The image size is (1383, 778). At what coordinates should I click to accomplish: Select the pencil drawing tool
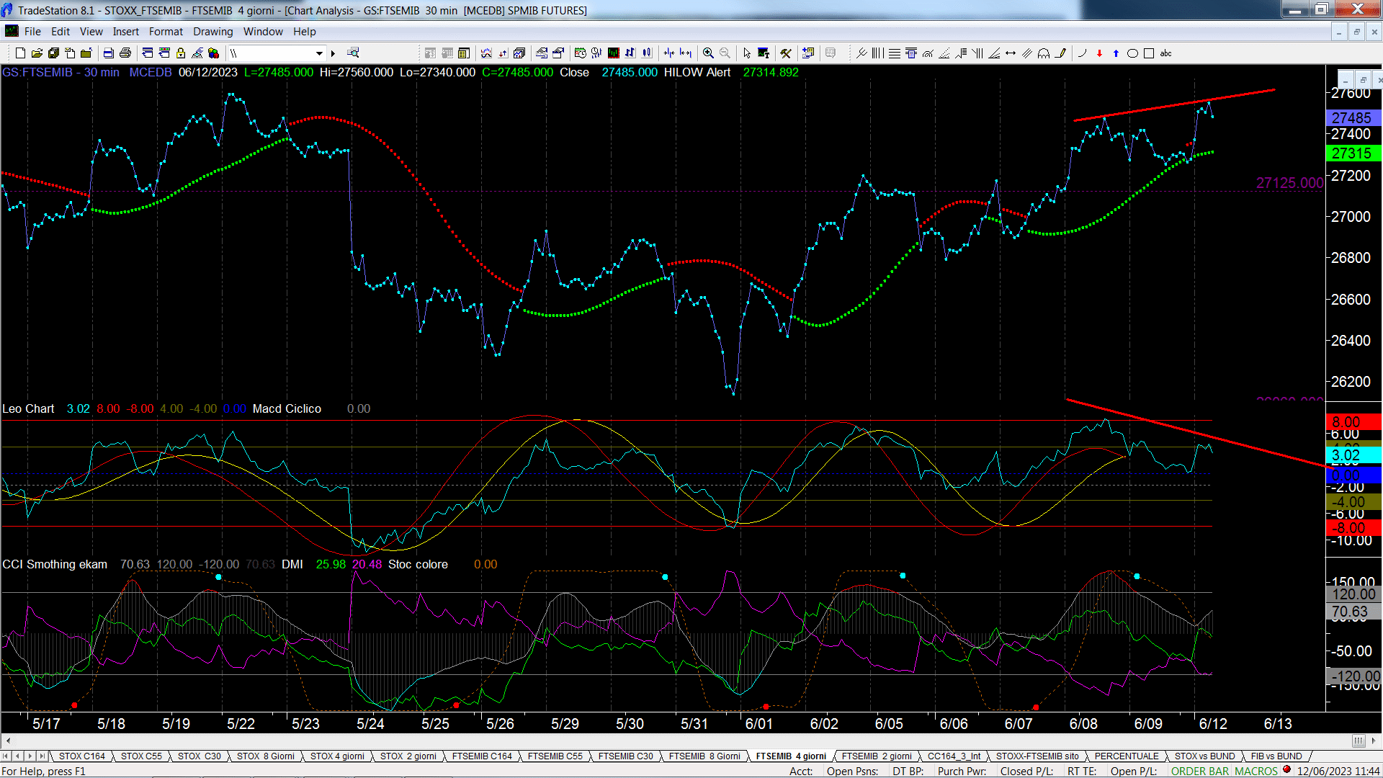pyautogui.click(x=1060, y=53)
